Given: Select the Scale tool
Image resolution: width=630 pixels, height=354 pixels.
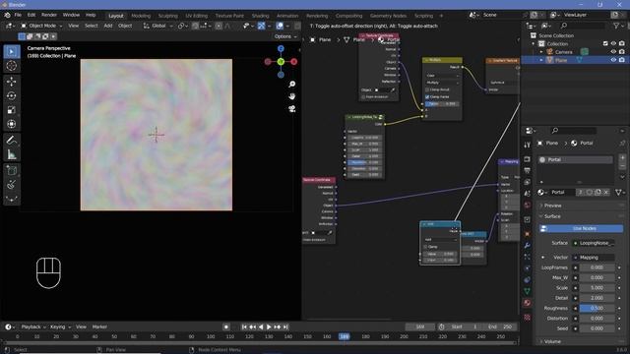Looking at the screenshot, I should click(x=11, y=110).
